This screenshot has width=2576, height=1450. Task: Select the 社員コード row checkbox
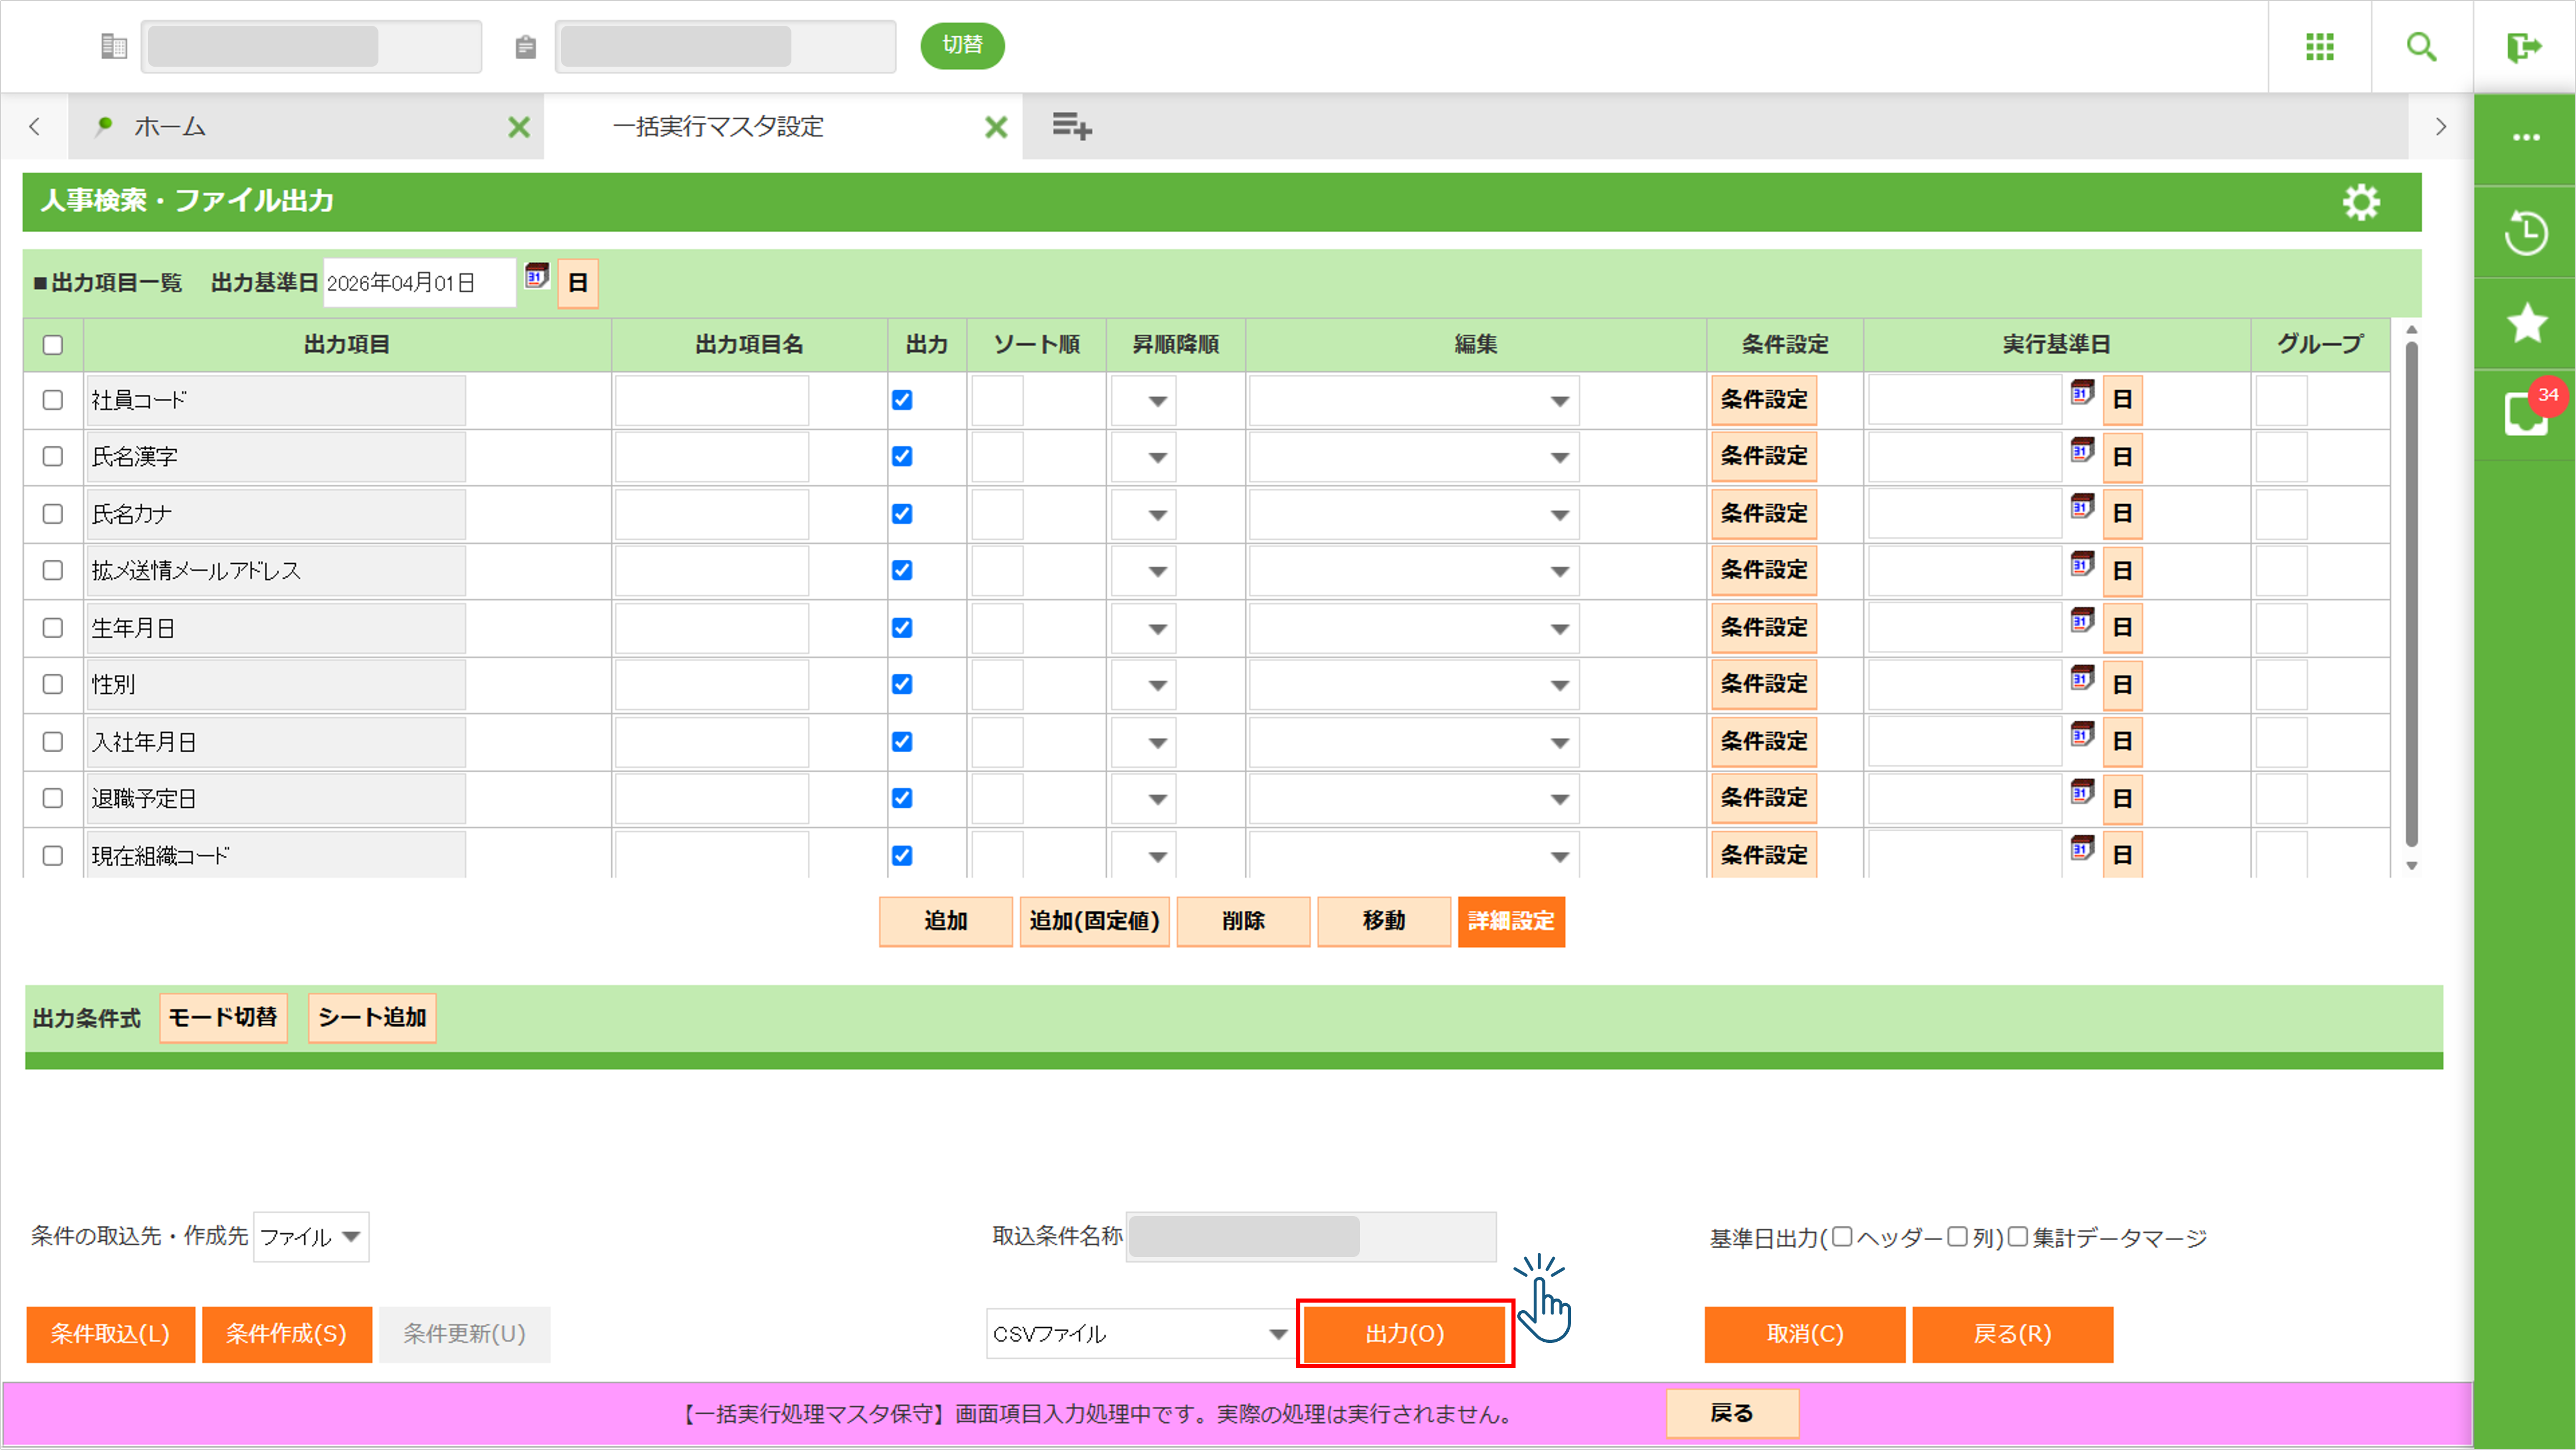[53, 400]
